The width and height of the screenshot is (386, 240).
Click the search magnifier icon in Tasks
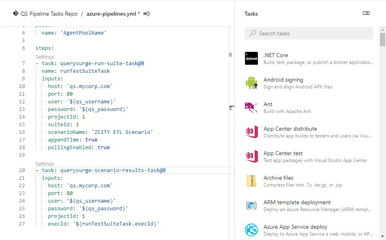pos(253,33)
